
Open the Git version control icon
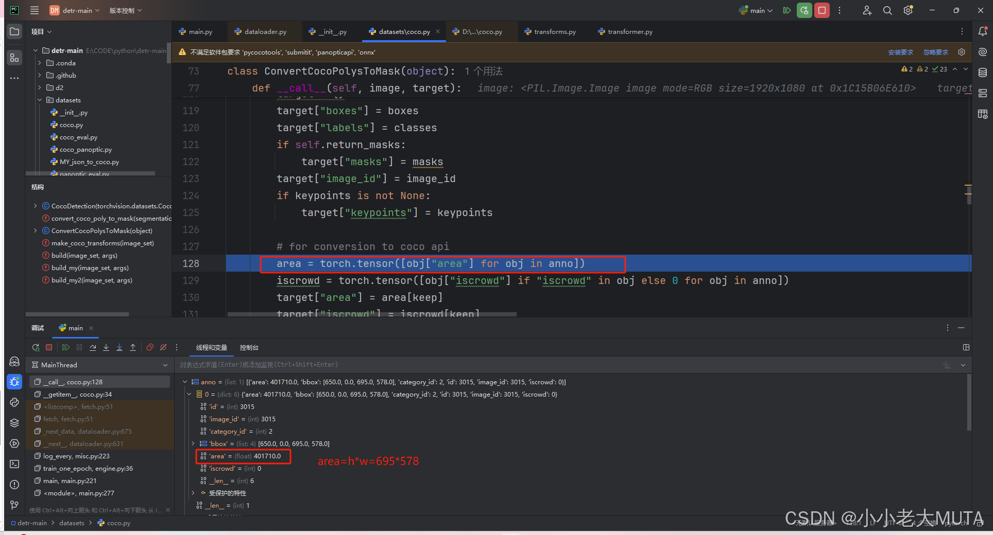point(14,505)
